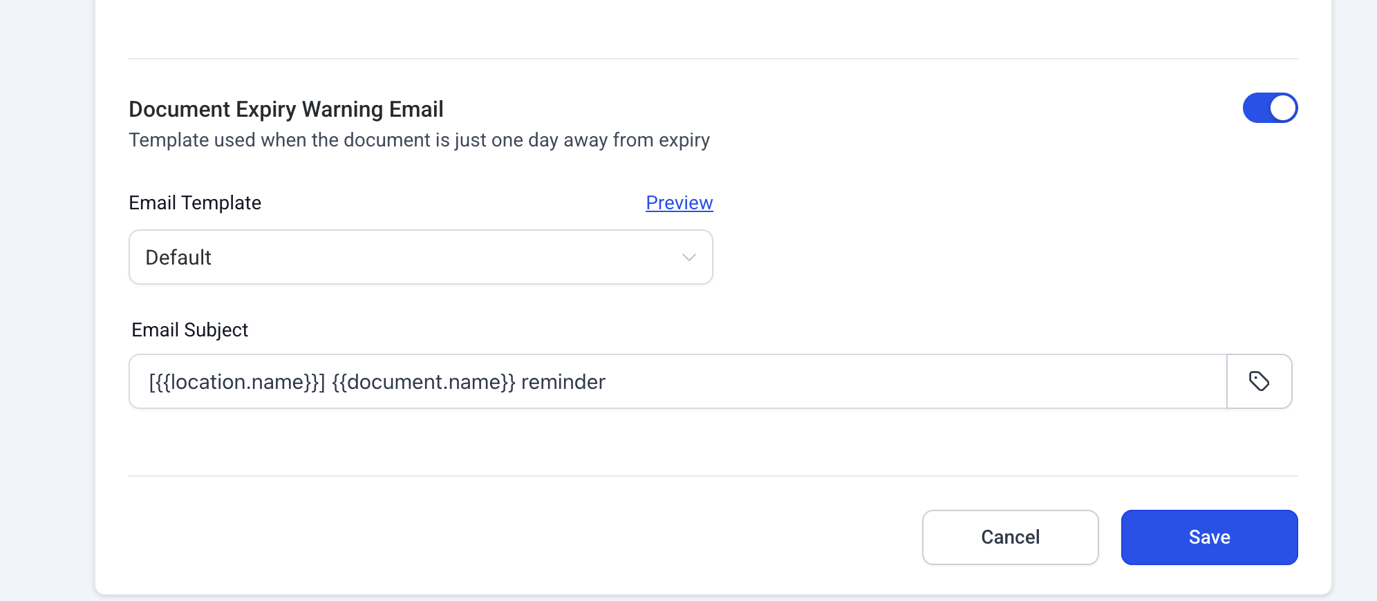Click the Document Expiry Warning Email heading
Image resolution: width=1377 pixels, height=601 pixels.
click(285, 109)
